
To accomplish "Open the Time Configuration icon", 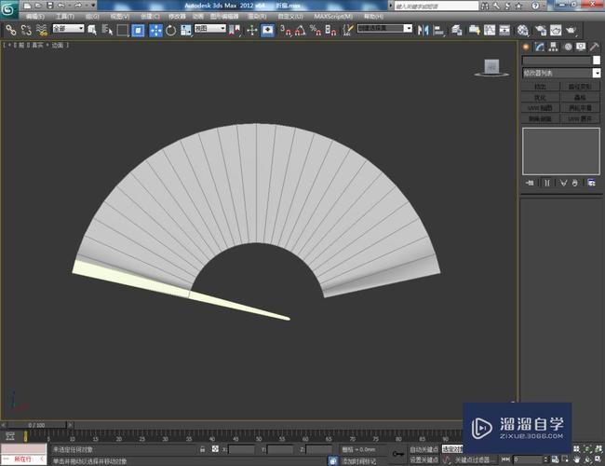I will point(555,459).
